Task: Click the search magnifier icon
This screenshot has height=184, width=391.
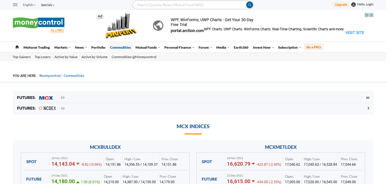Action: coord(250,5)
